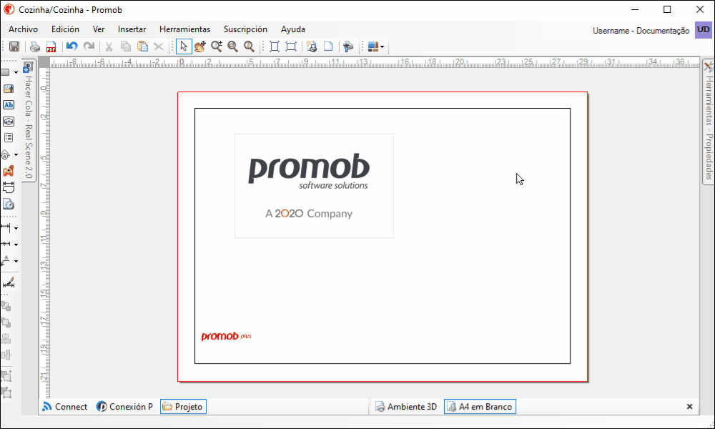Click the Print icon in the toolbar
This screenshot has width=715, height=429.
pos(35,46)
